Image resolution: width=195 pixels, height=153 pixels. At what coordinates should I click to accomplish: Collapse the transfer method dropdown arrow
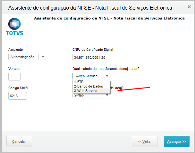pyautogui.click(x=107, y=76)
